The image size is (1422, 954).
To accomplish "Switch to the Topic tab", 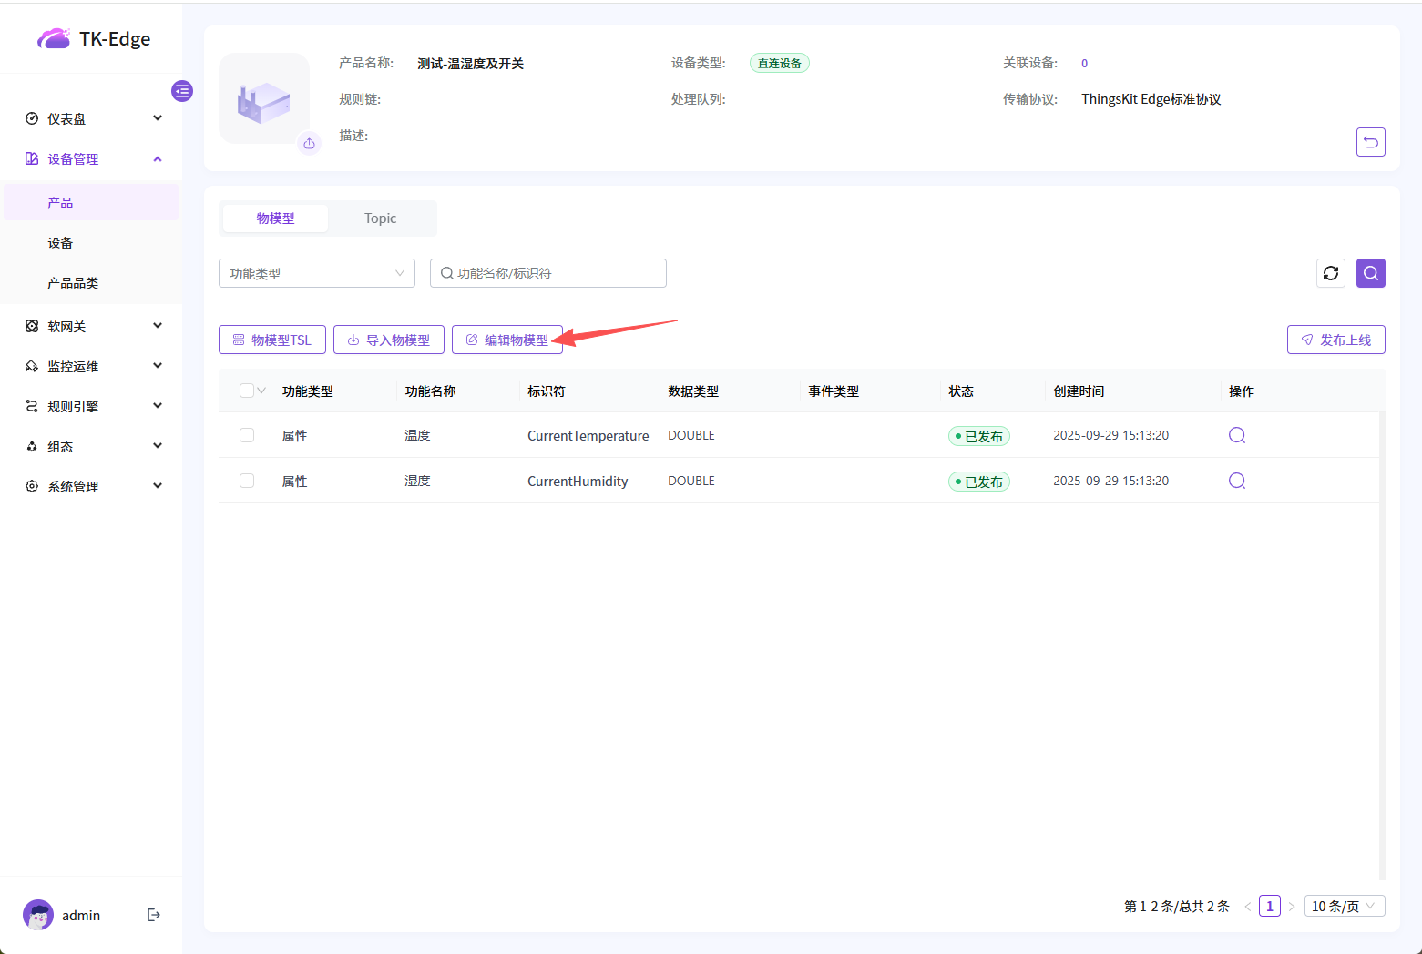I will click(380, 218).
